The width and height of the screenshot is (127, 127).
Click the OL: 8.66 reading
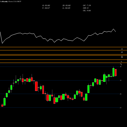(x=87, y=11)
